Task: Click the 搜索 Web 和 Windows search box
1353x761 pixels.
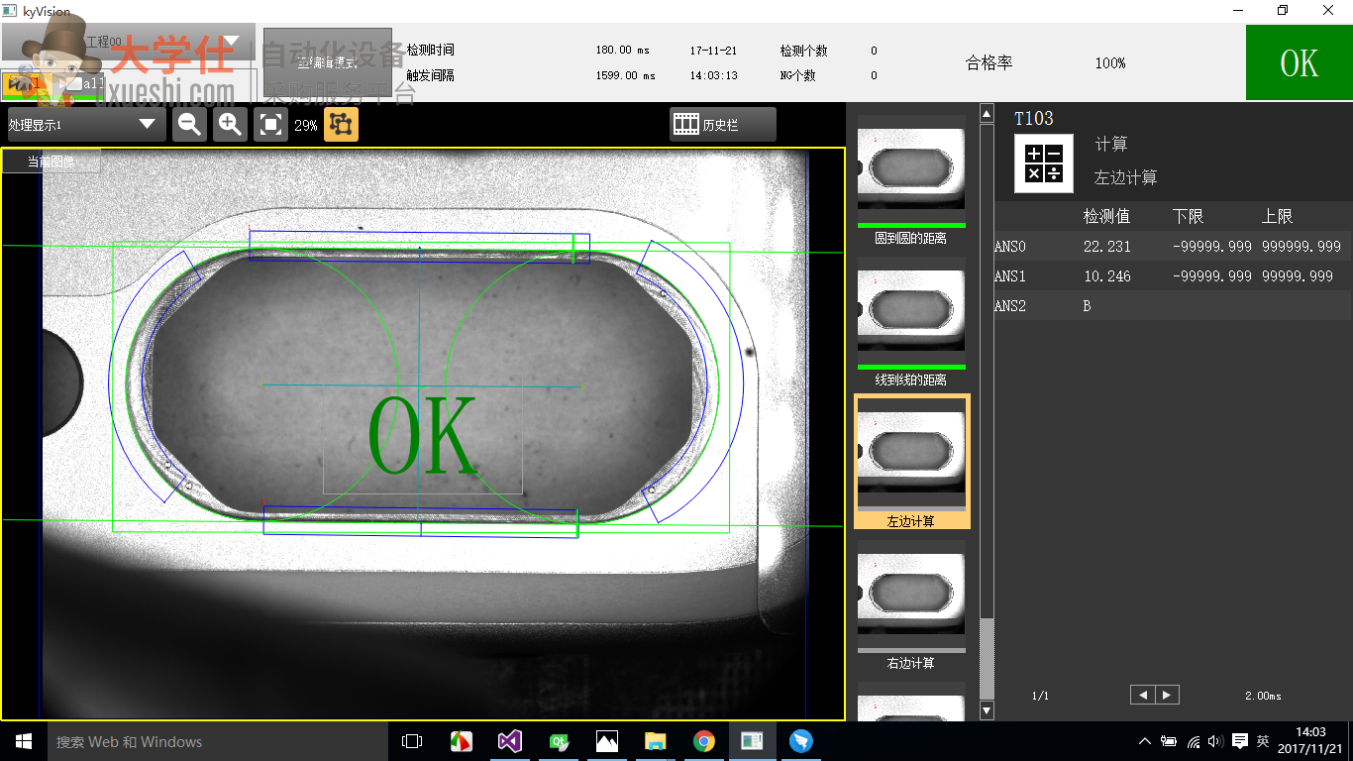Action: 218,741
